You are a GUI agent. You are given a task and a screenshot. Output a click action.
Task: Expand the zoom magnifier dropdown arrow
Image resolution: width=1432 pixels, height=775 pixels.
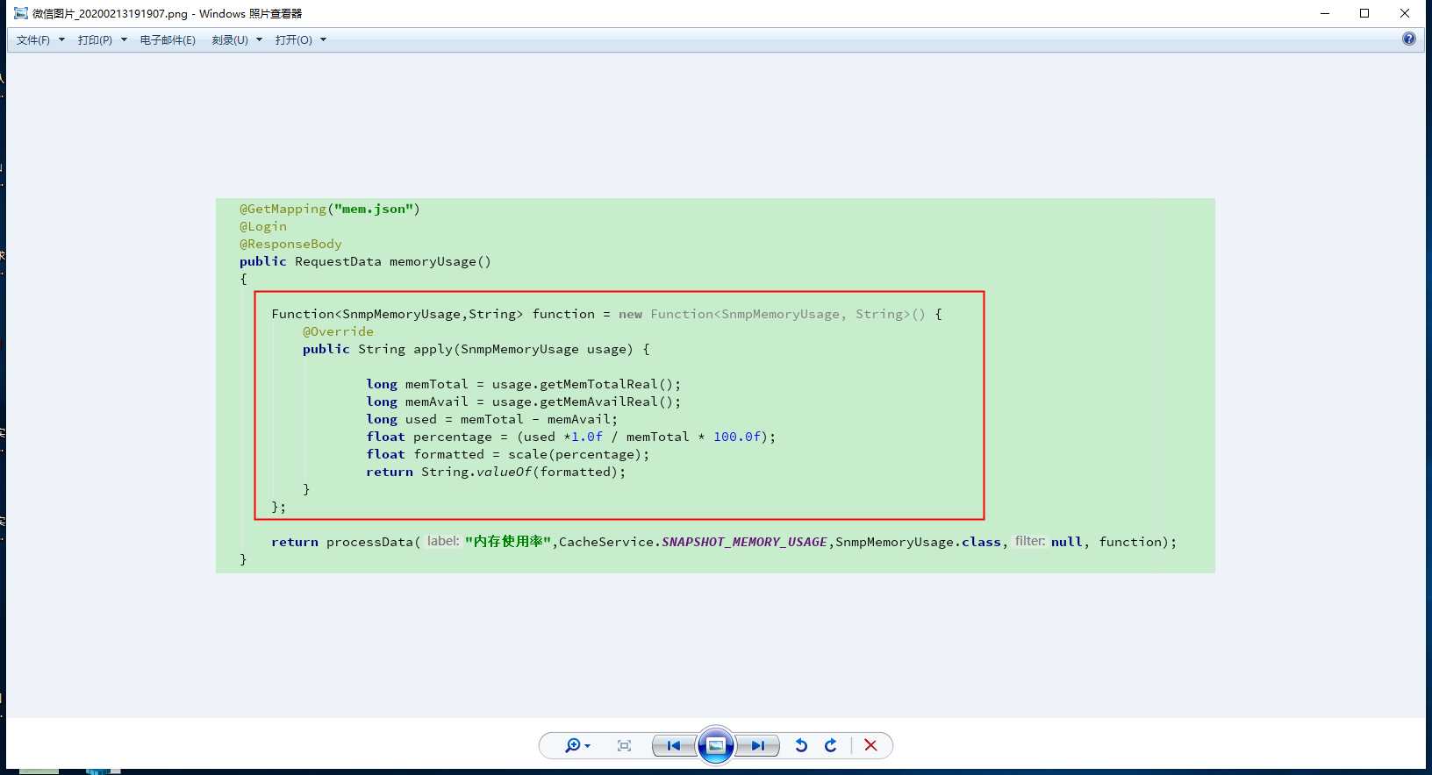(587, 746)
